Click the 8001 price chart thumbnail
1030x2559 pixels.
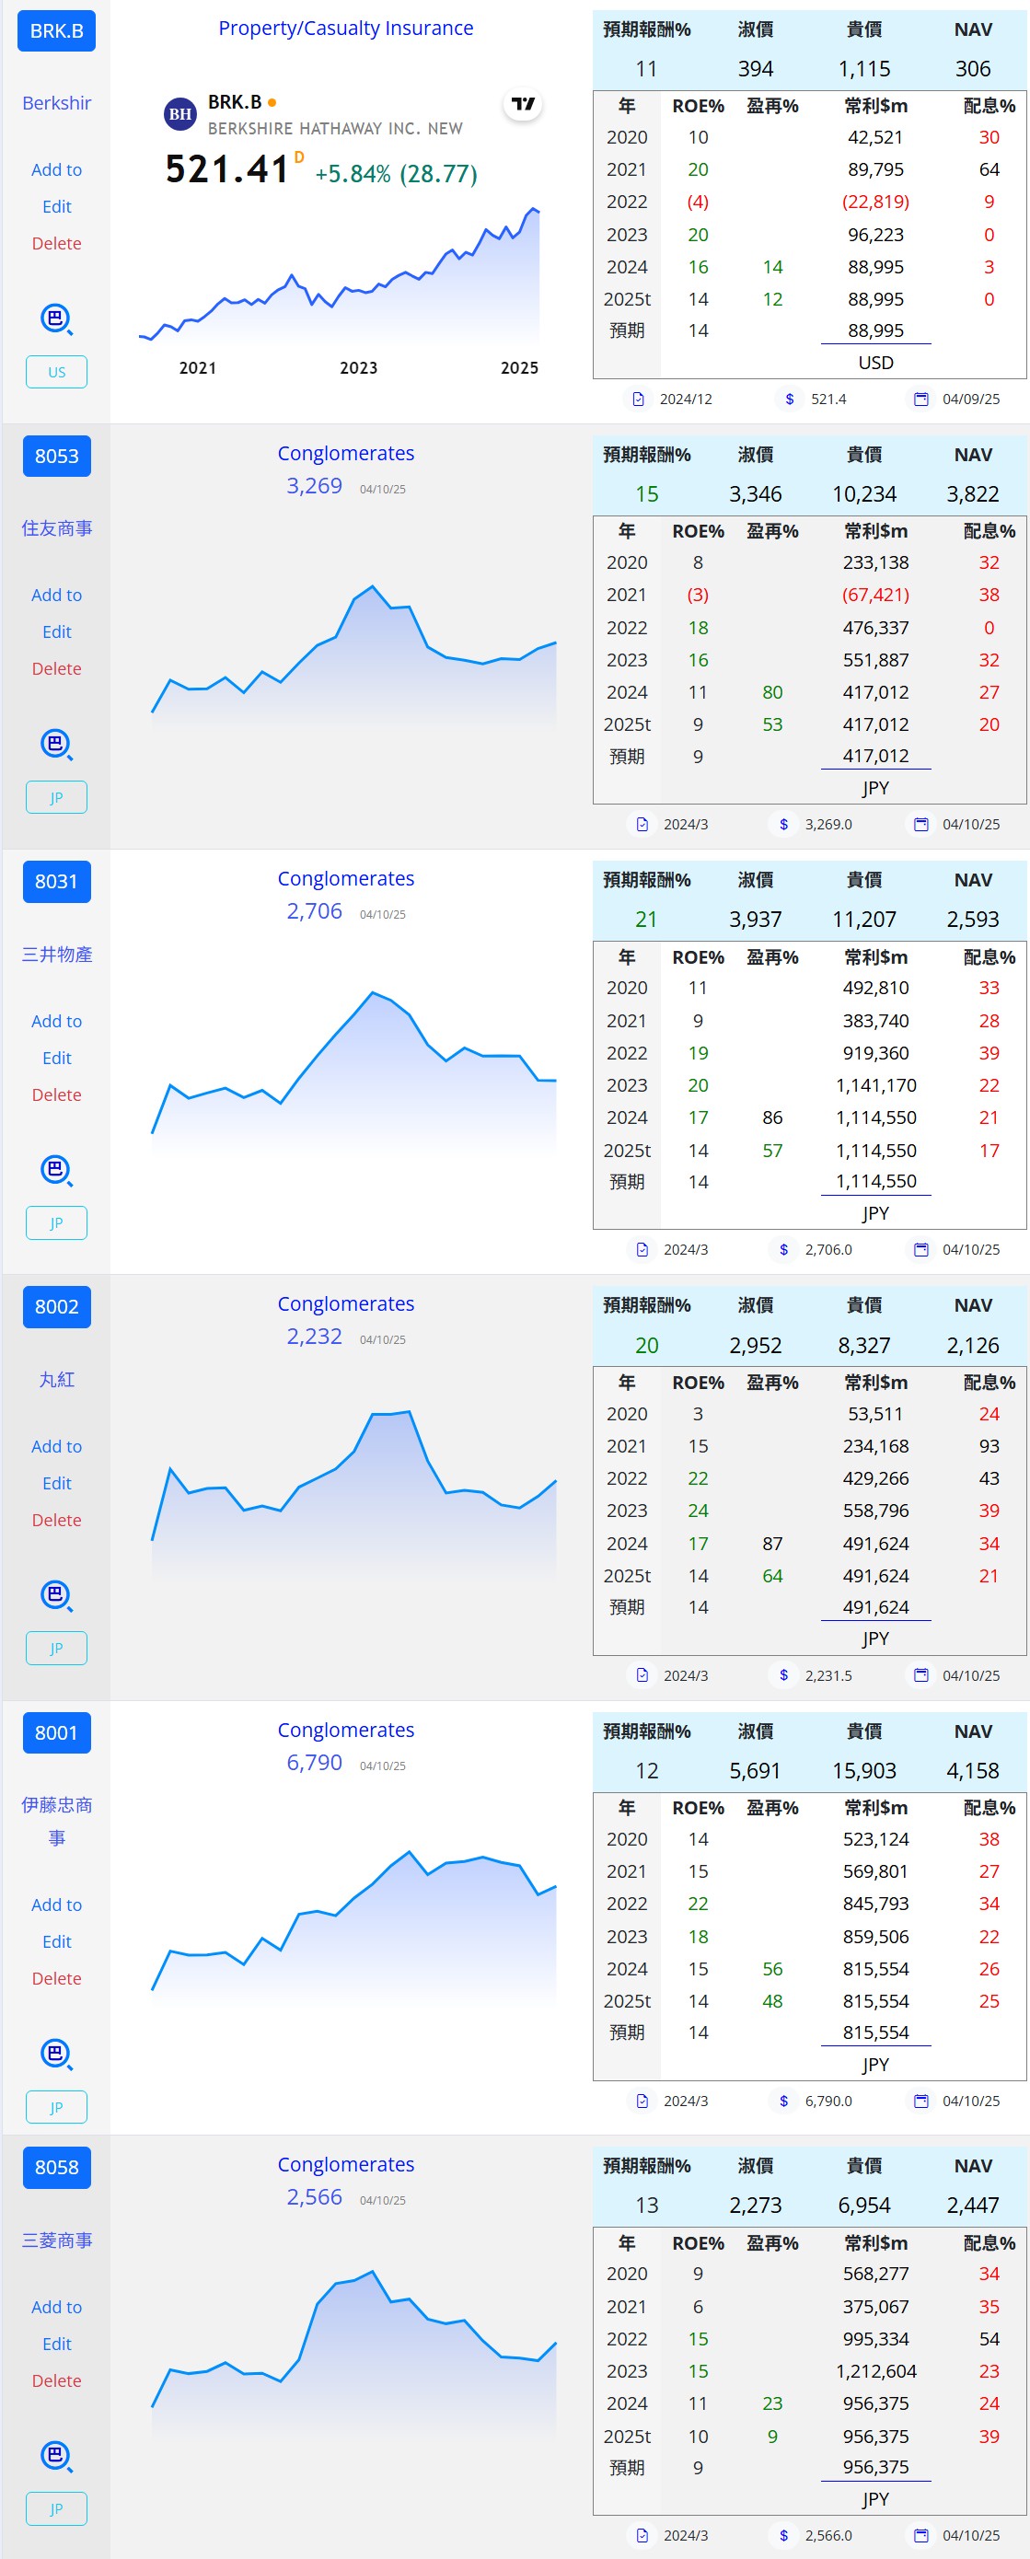coord(353,1928)
